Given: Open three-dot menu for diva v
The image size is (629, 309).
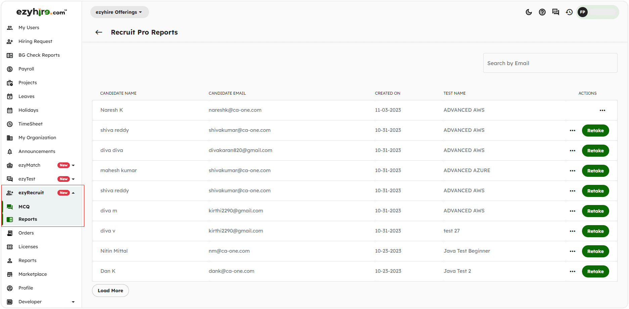Looking at the screenshot, I should pyautogui.click(x=573, y=231).
